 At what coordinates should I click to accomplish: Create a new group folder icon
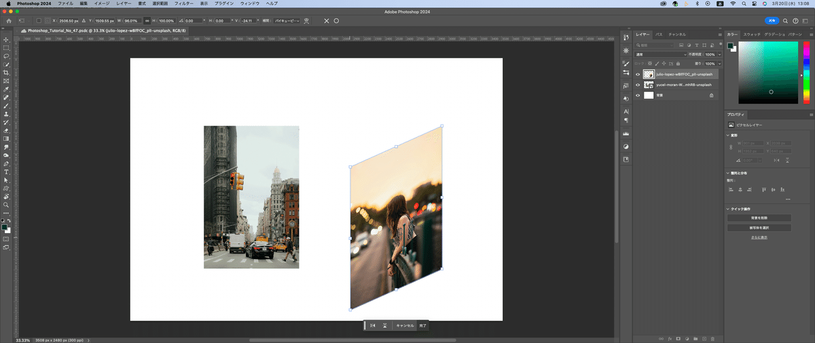coord(695,338)
